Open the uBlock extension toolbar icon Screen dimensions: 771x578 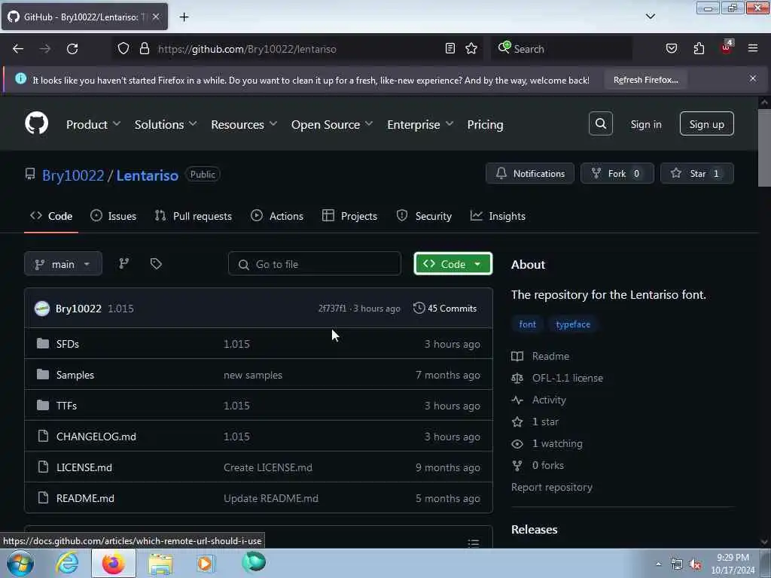(x=727, y=47)
